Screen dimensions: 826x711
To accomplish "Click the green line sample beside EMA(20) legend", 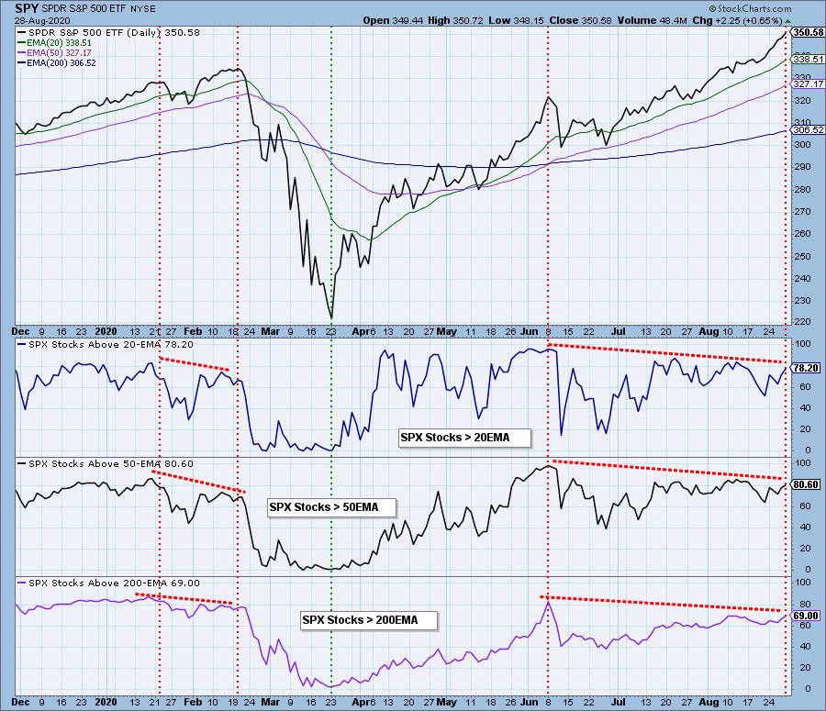I will pos(22,42).
